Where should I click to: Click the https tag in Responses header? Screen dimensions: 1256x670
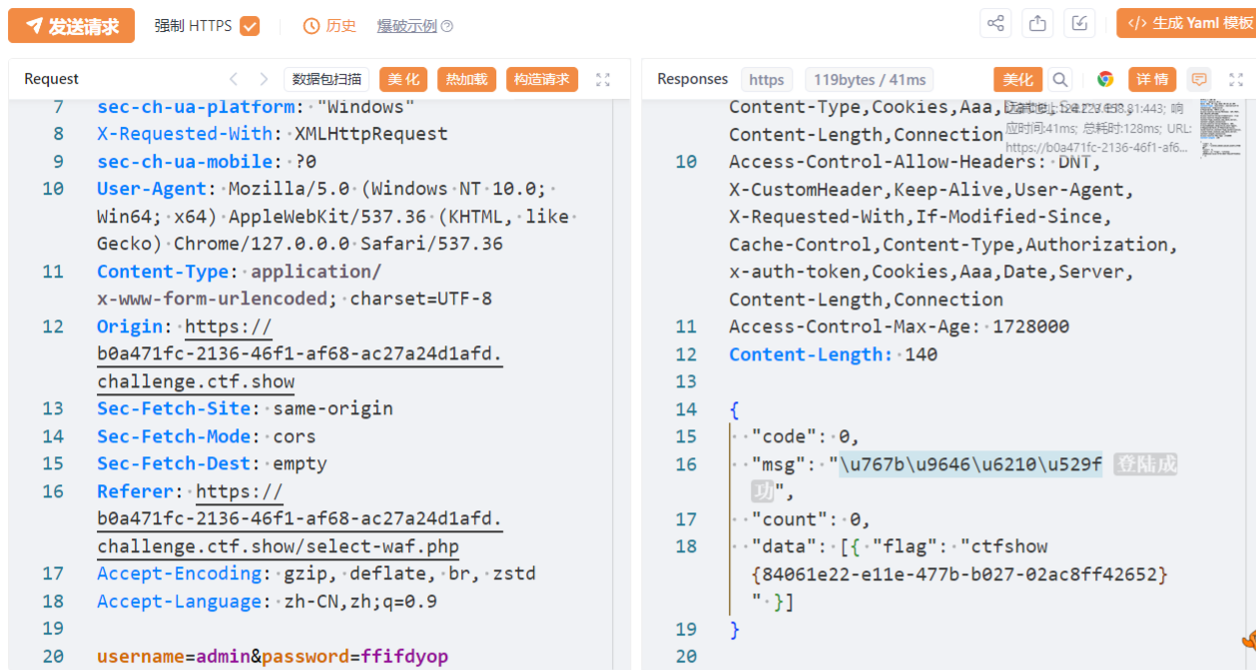click(x=767, y=80)
